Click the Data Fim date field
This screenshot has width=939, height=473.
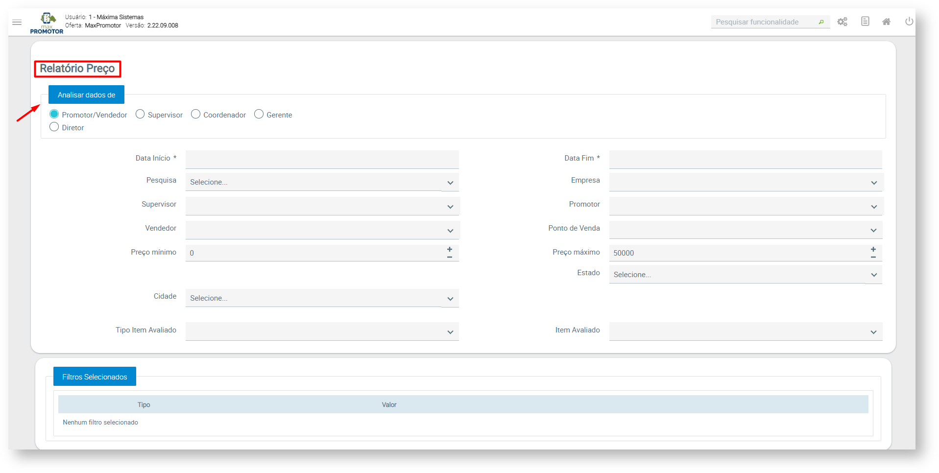[746, 160]
